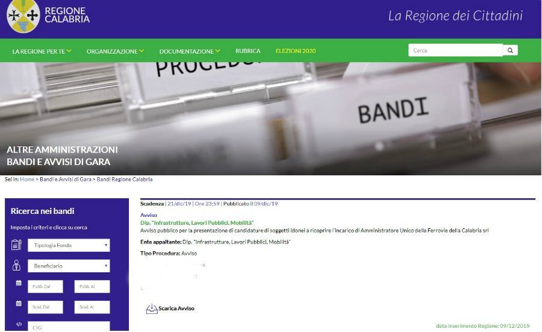Open the Beneficiario dropdown
The height and width of the screenshot is (332, 542).
[x=69, y=266]
